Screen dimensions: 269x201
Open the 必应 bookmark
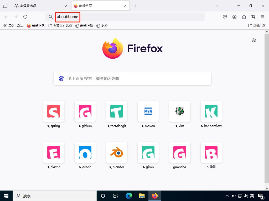point(102,26)
